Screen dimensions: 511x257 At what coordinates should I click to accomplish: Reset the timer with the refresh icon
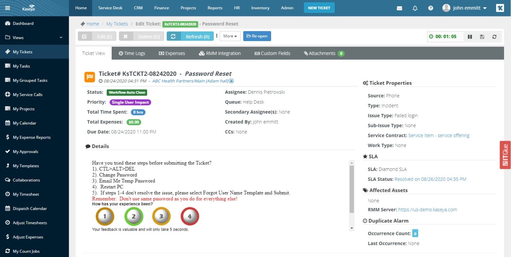494,37
